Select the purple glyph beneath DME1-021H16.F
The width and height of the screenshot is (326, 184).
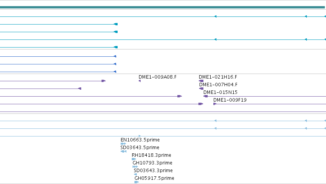coord(201,81)
